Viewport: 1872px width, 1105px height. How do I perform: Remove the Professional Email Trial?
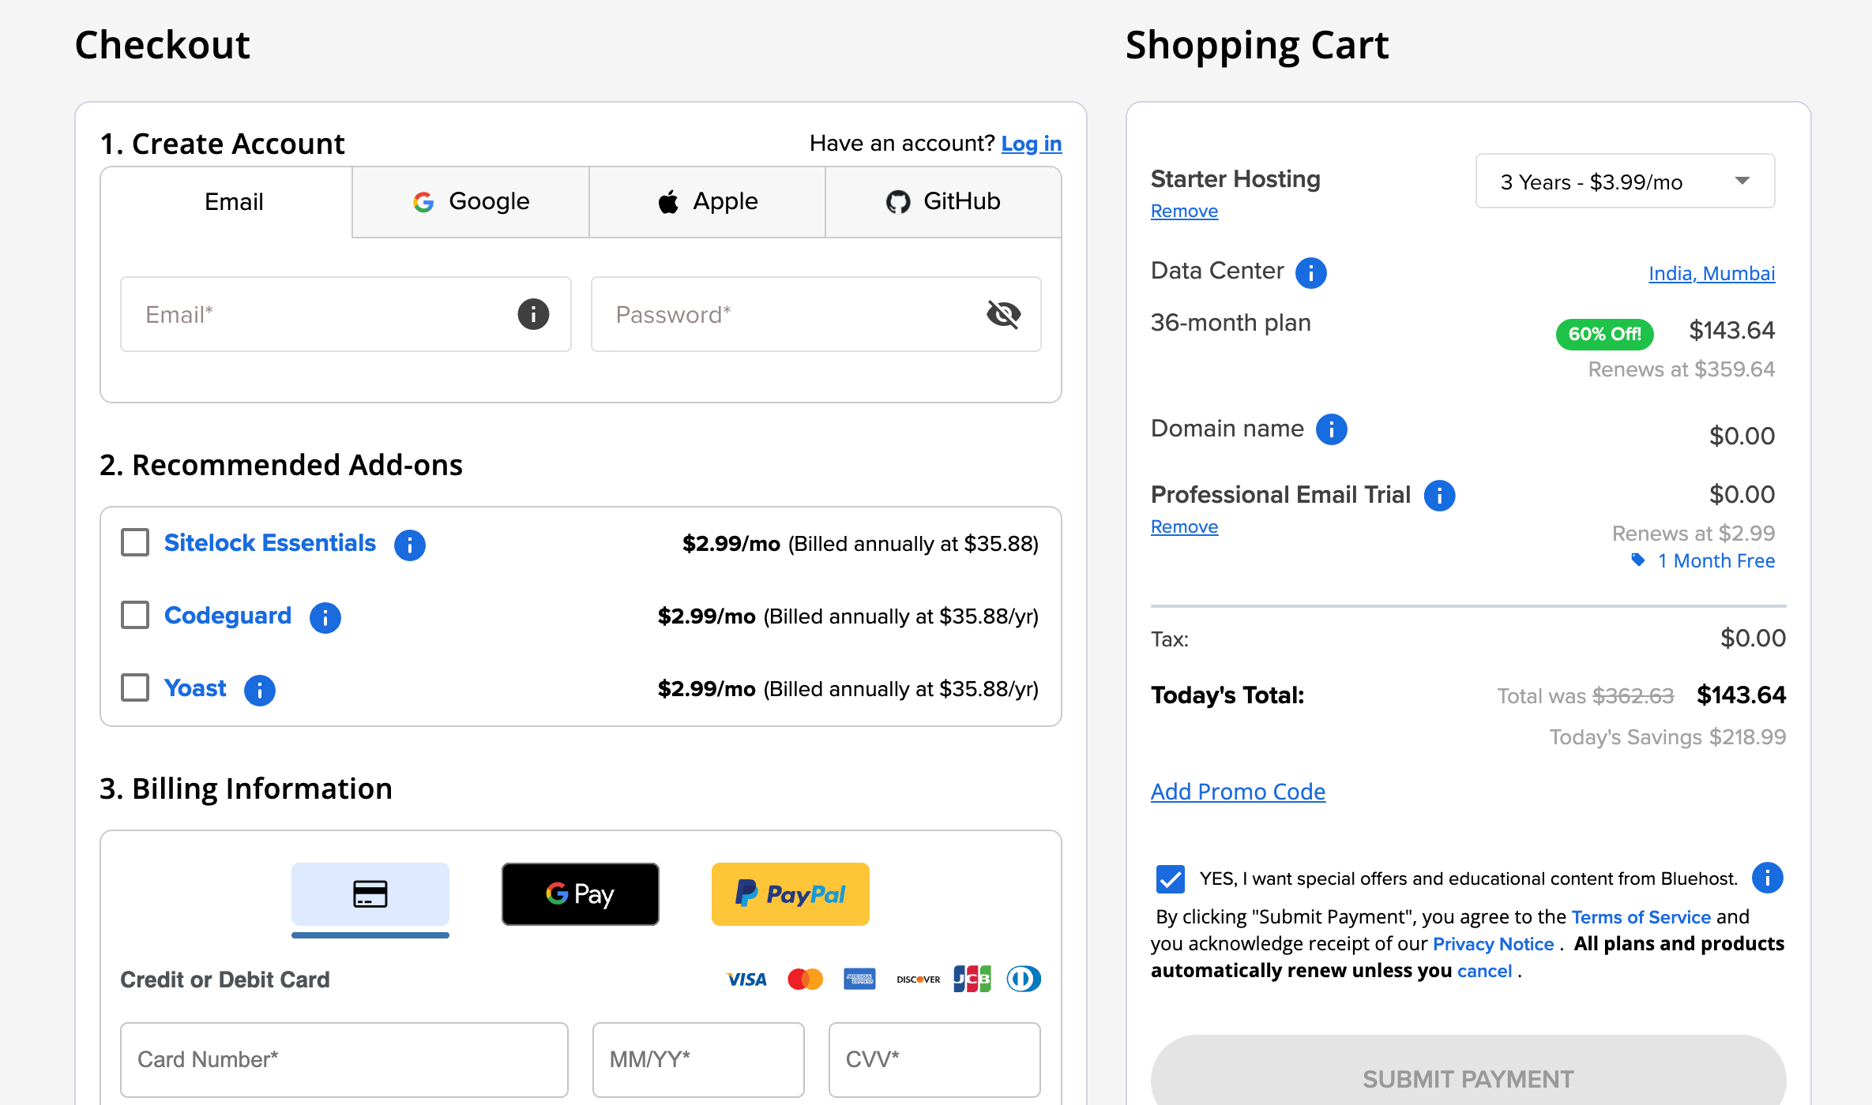tap(1183, 526)
